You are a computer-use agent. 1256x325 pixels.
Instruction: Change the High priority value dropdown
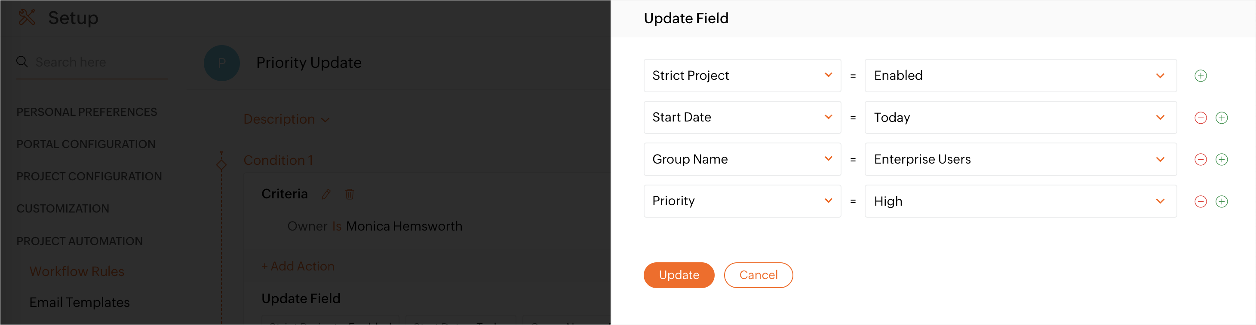tap(1020, 201)
